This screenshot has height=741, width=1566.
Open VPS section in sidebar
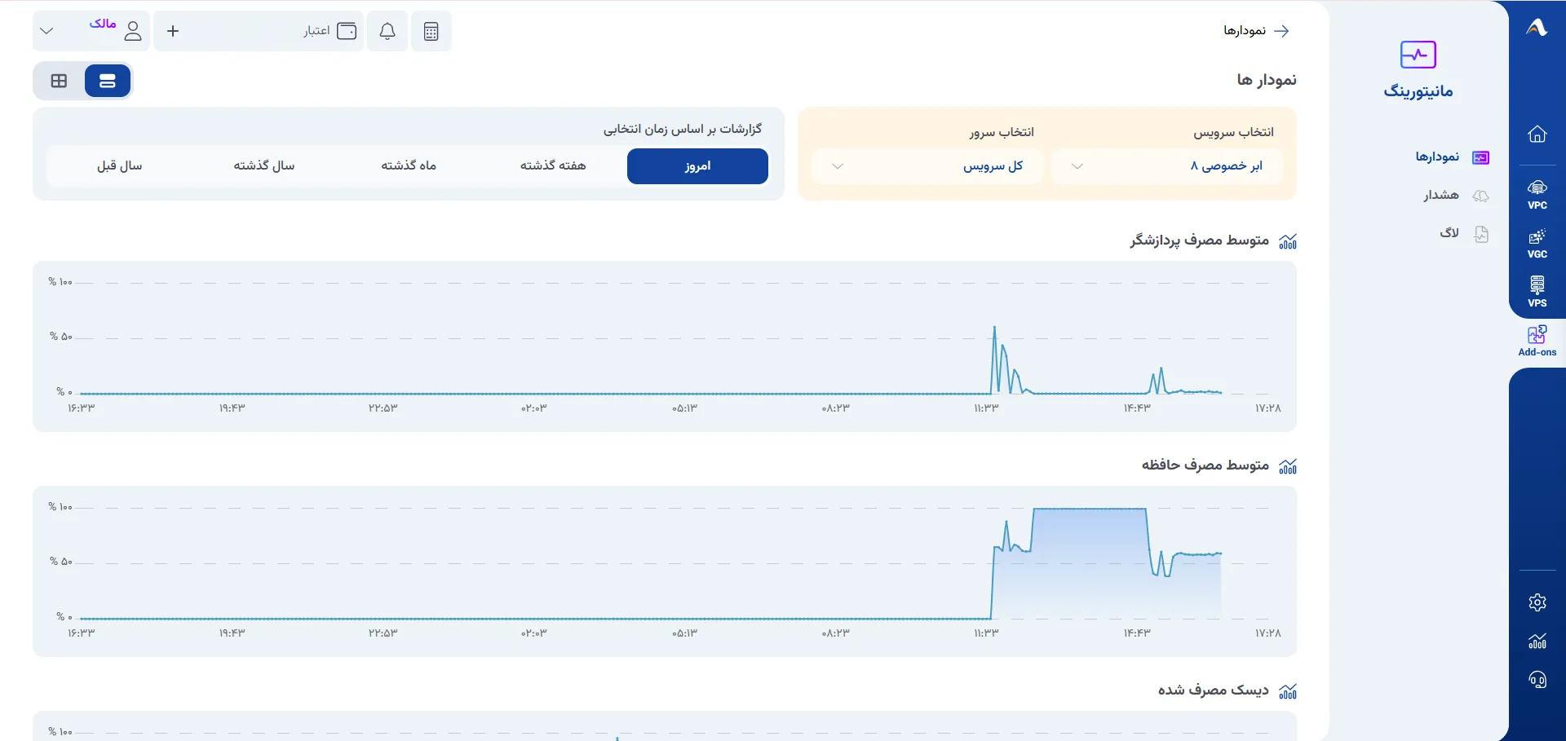(1537, 292)
